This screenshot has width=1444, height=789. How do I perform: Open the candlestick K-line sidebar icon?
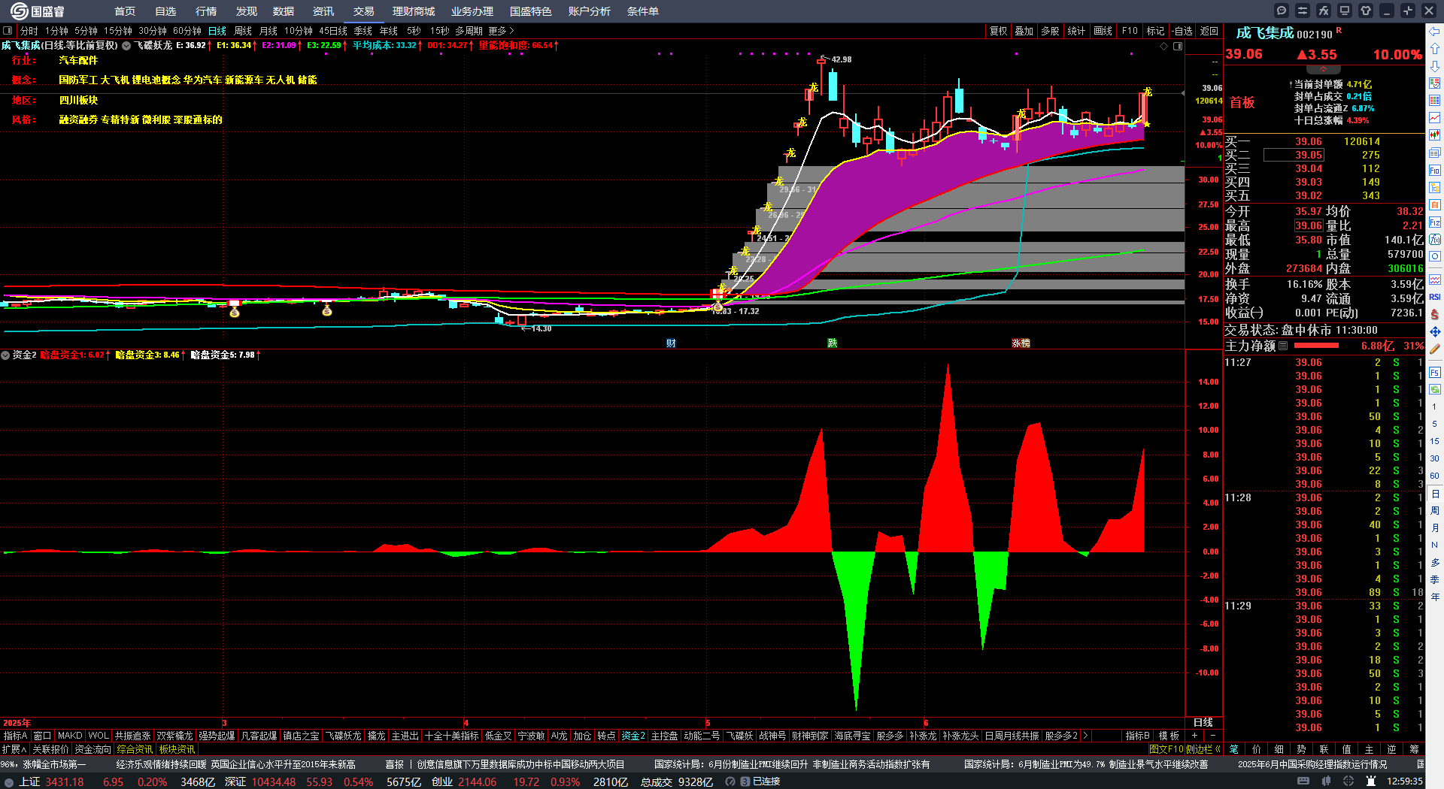pos(1435,135)
